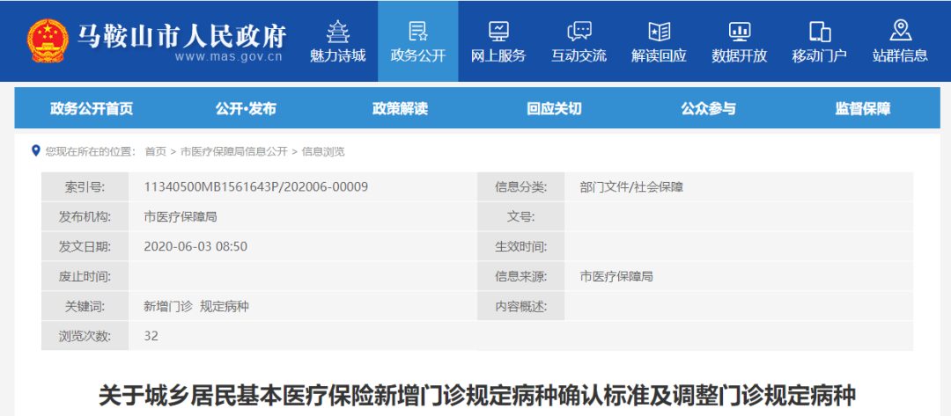Click the date 2020-06-03 08:50

pos(195,247)
